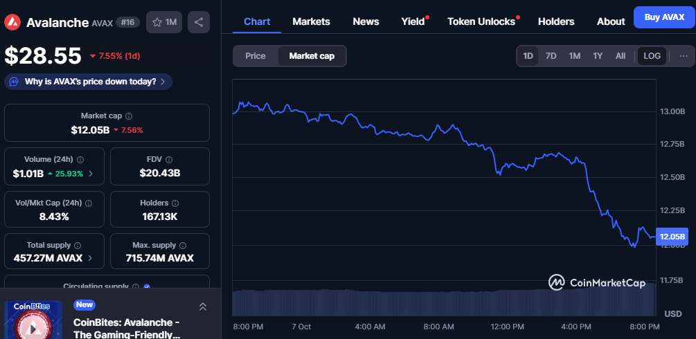Expand Total supply details arrow
The image size is (696, 339).
(x=90, y=259)
